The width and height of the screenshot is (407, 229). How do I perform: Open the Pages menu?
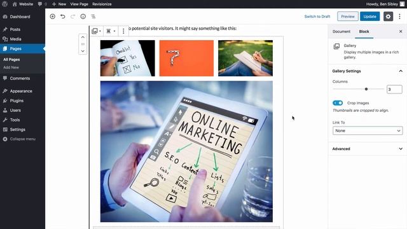tap(22, 48)
